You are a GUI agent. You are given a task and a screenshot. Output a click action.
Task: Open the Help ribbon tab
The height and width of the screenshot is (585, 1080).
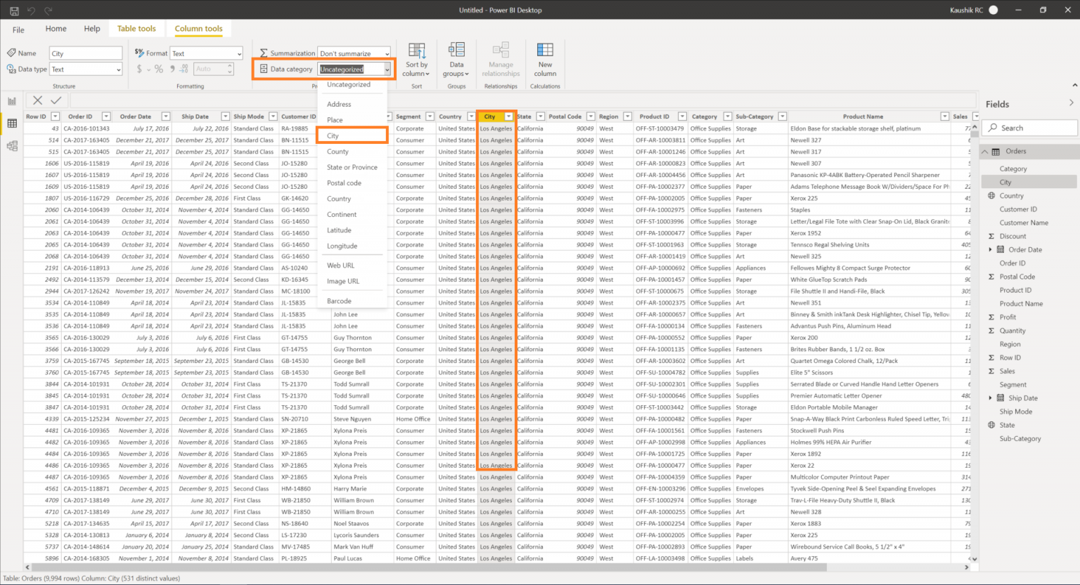pyautogui.click(x=91, y=29)
